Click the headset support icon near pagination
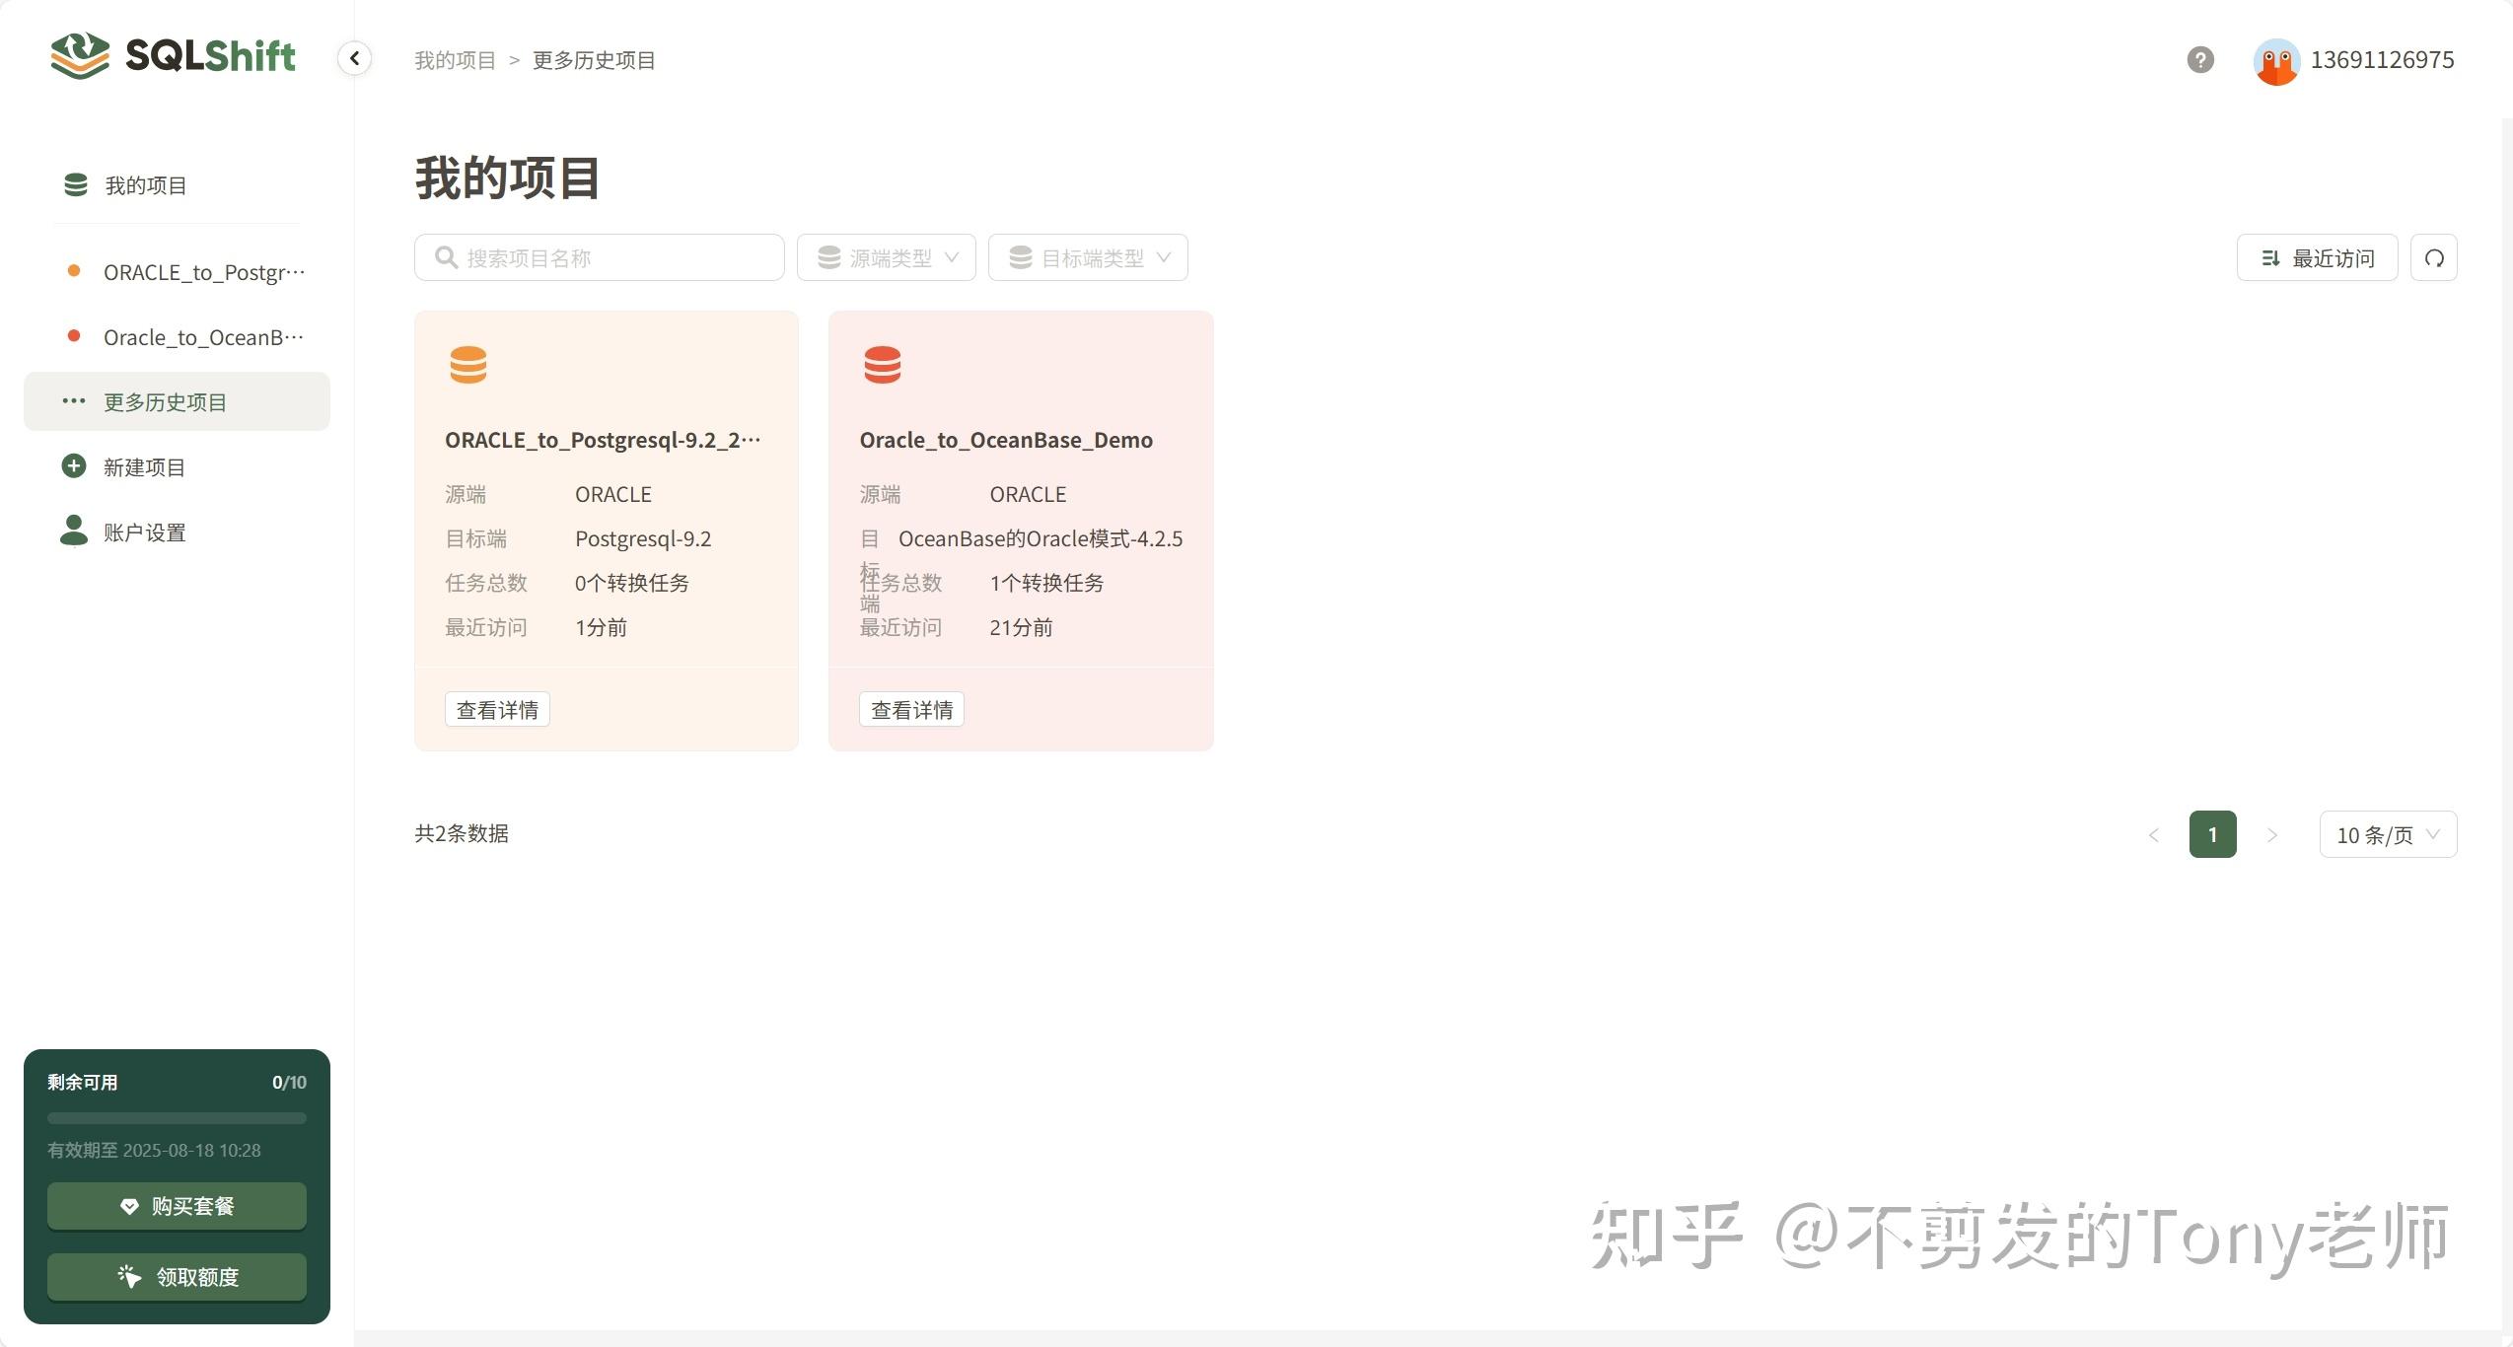The image size is (2513, 1347). (x=2433, y=257)
